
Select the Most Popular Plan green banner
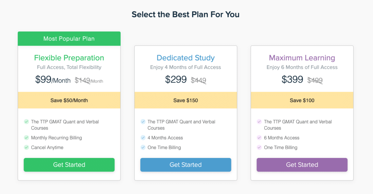69,39
